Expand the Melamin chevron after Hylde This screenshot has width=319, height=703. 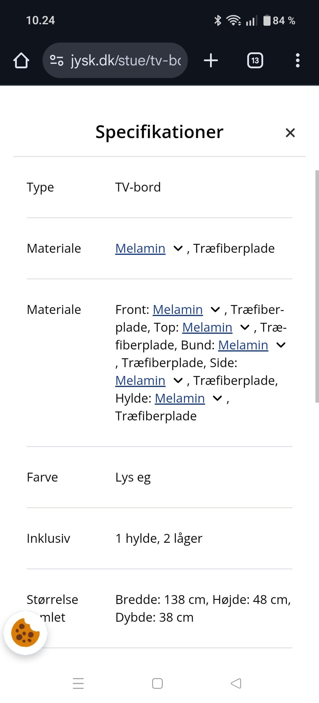point(218,398)
